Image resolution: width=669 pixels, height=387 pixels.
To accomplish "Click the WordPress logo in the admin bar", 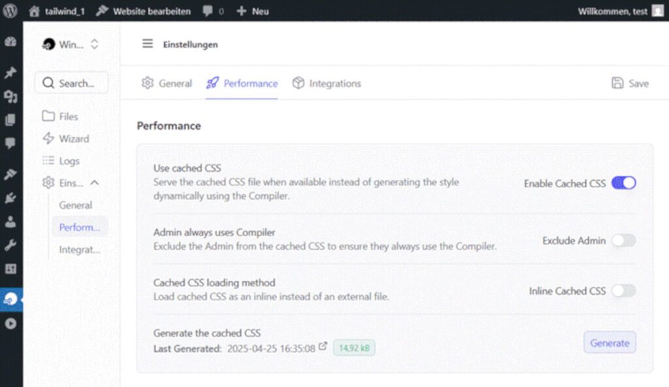I will click(x=10, y=10).
